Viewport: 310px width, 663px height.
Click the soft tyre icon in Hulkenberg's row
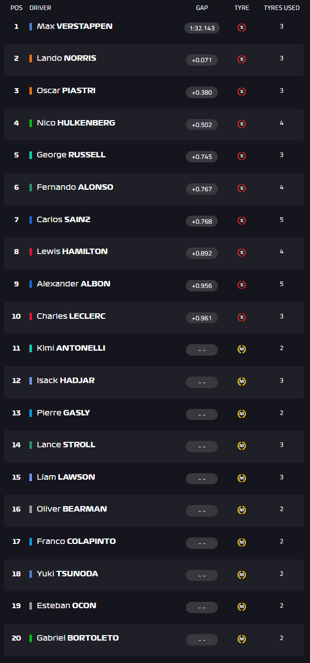(x=242, y=124)
